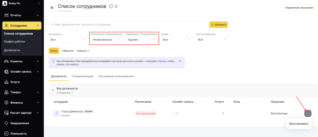Close the update notice banner
The width and height of the screenshot is (318, 137).
(180, 61)
